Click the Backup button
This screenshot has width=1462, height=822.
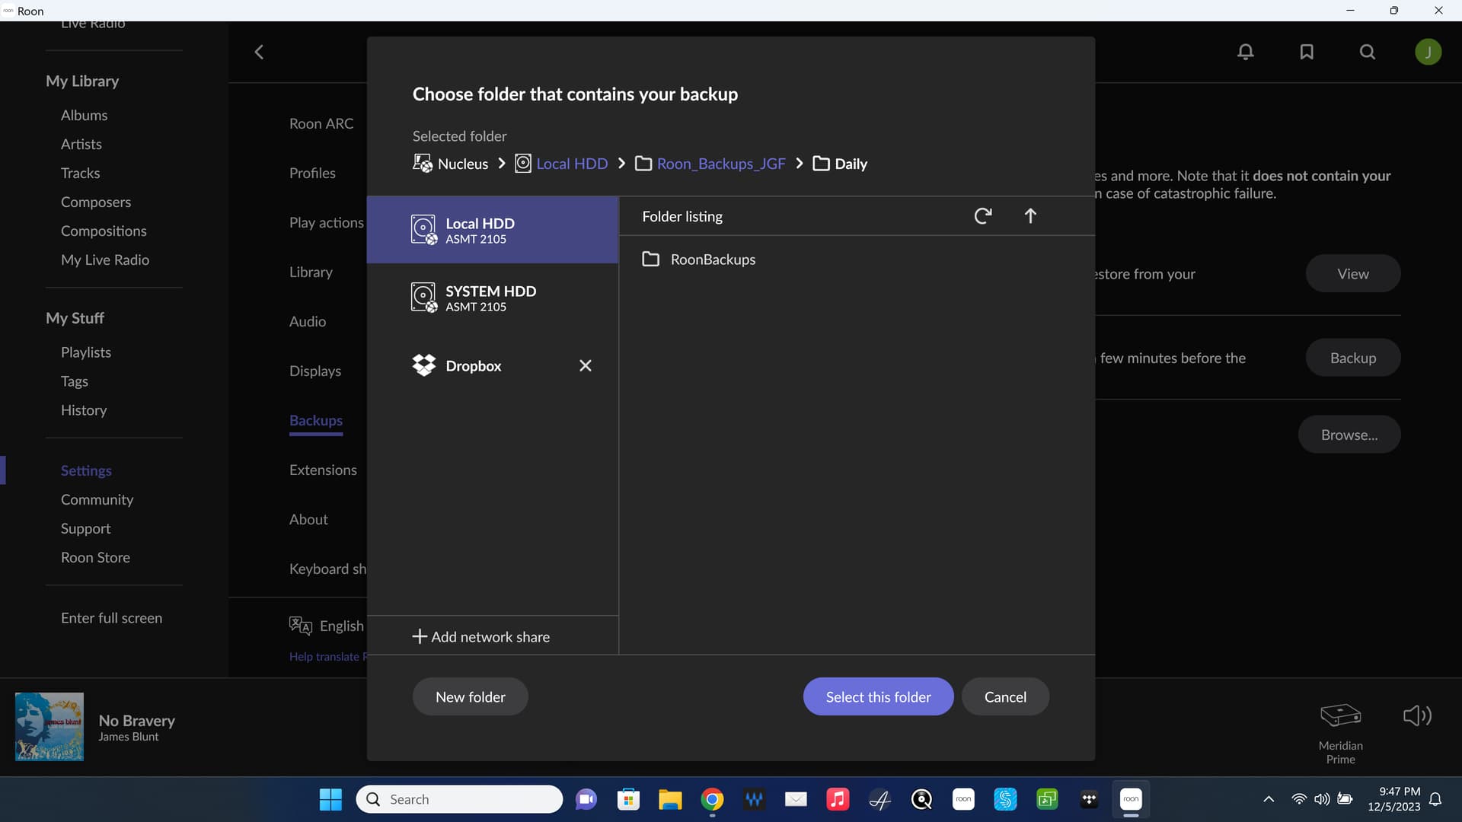click(1353, 358)
